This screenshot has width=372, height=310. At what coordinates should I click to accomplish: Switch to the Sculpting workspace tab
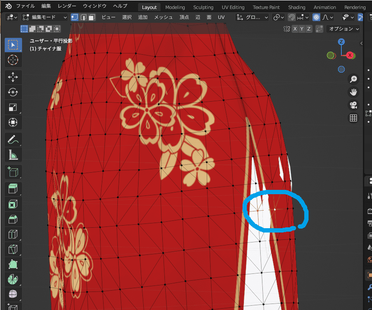pos(203,7)
